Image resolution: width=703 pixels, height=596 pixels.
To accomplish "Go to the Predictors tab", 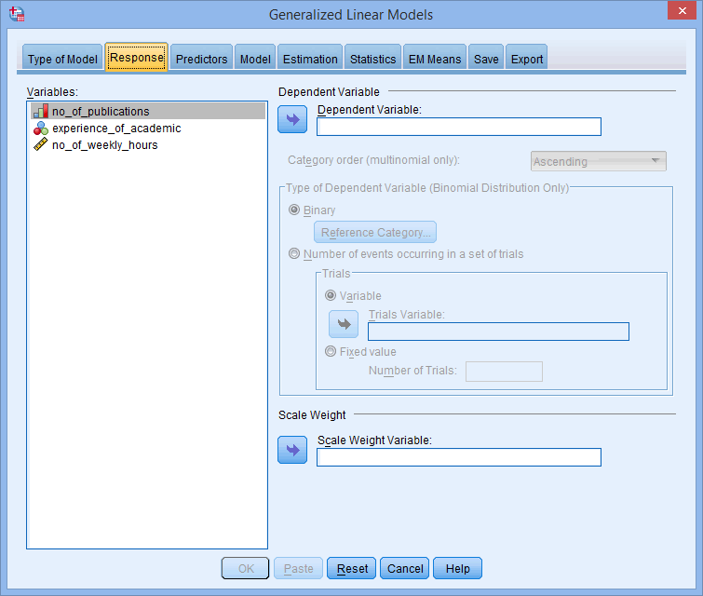I will point(201,59).
